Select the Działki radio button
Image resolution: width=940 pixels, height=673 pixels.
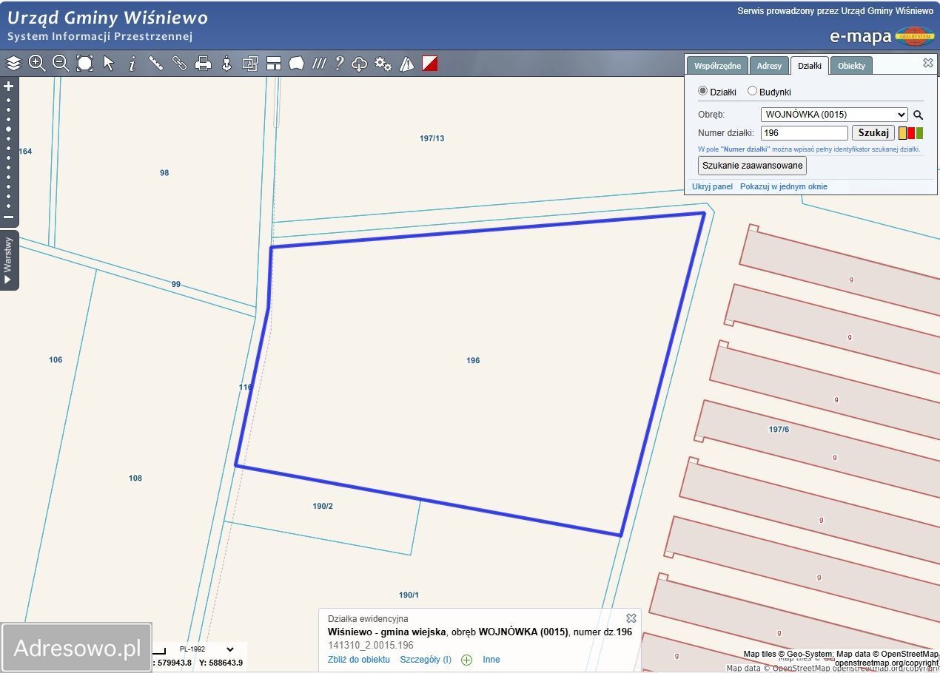[x=703, y=91]
